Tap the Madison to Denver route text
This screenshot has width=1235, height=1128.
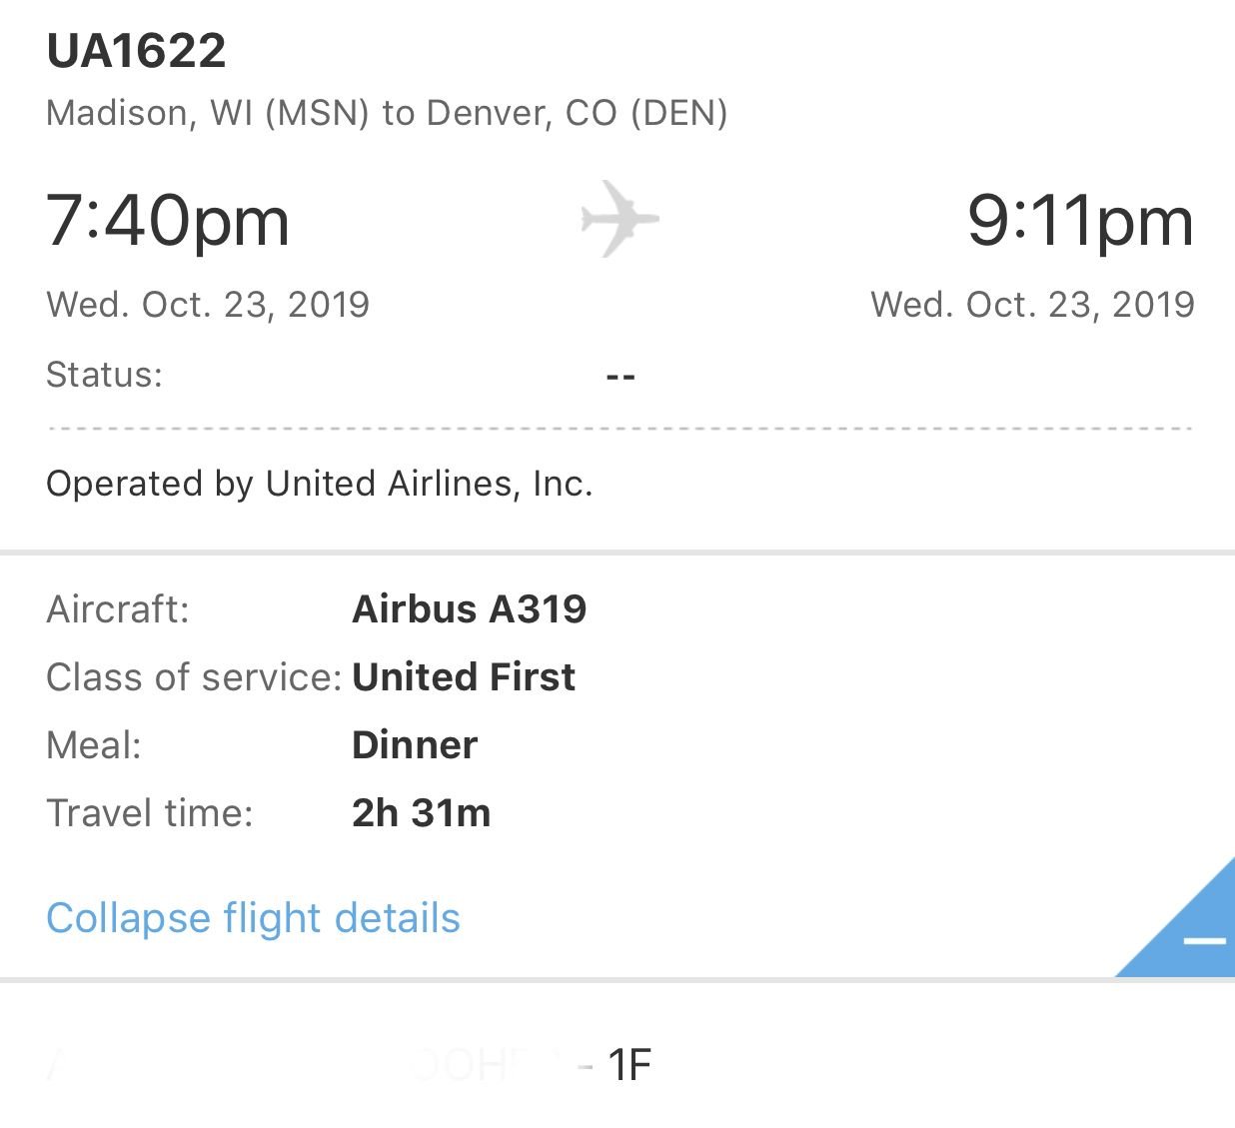click(387, 113)
